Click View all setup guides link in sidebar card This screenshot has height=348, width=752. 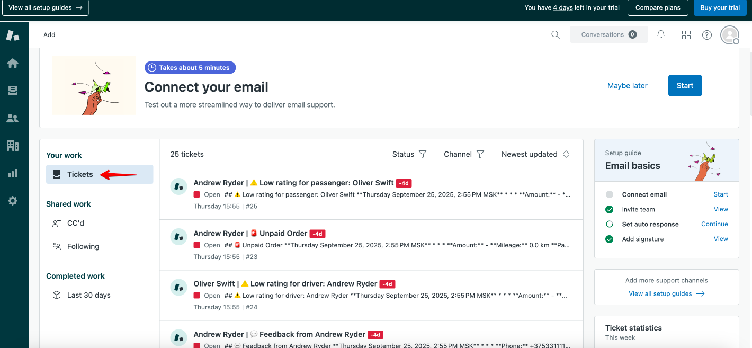[x=666, y=293]
